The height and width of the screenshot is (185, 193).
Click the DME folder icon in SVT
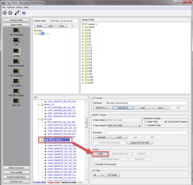(x=42, y=140)
